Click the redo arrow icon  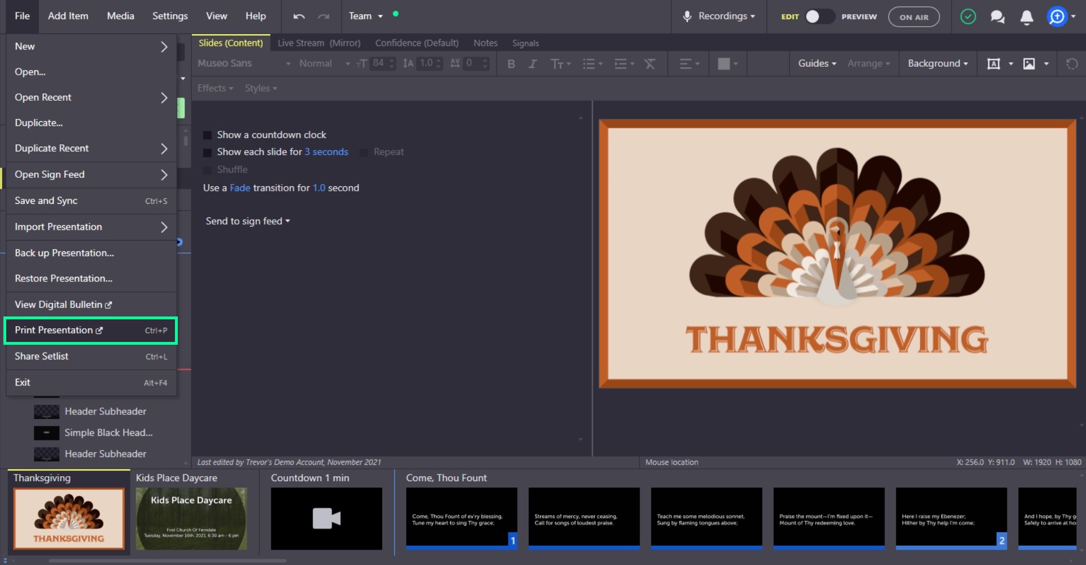(x=323, y=16)
